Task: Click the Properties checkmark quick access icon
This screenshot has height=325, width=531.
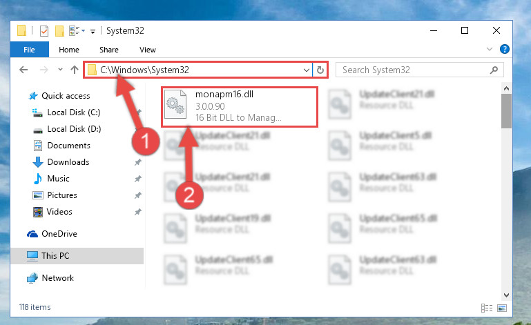Action: (x=44, y=31)
